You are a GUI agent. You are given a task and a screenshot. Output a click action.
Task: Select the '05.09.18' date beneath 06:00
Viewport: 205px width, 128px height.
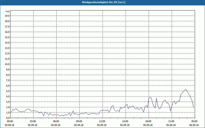click(x=56, y=125)
